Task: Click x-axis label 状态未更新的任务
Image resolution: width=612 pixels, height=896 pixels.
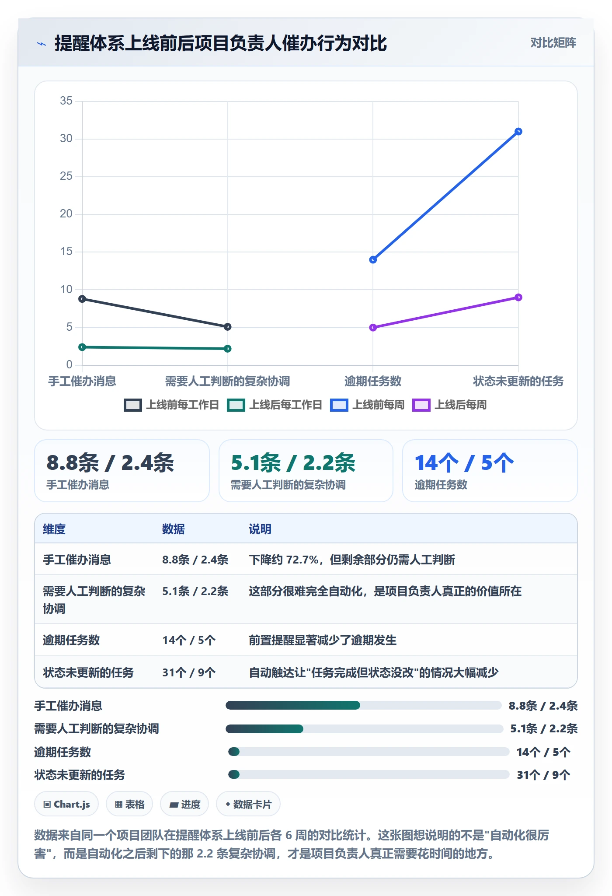Action: click(x=518, y=381)
